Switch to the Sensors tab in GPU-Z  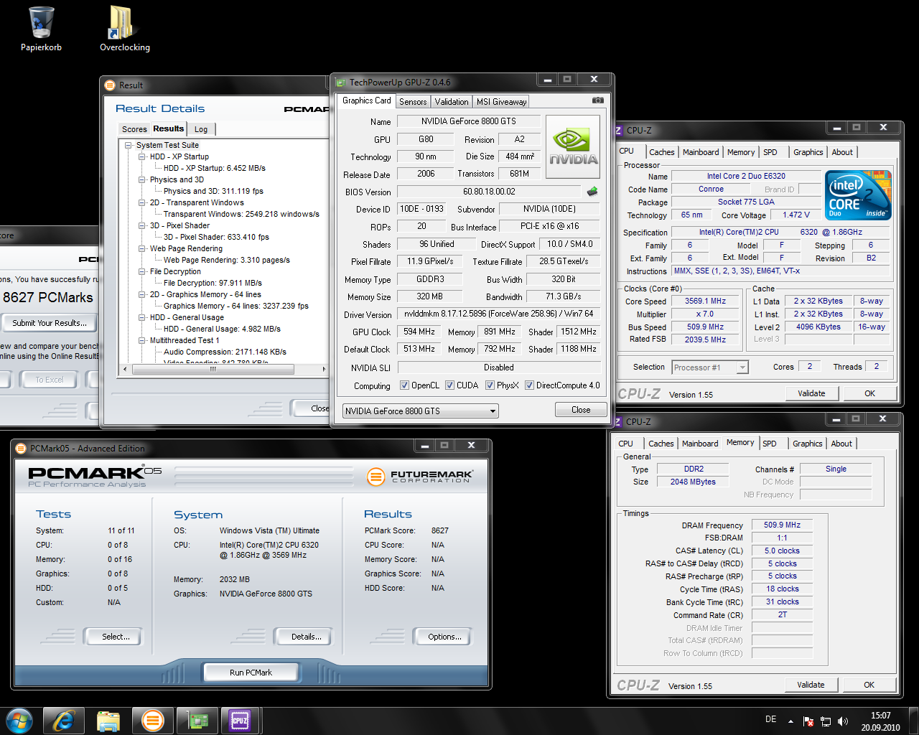413,102
